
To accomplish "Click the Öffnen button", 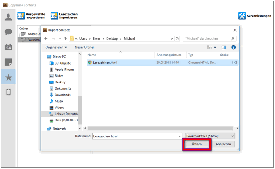I will click(x=197, y=144).
